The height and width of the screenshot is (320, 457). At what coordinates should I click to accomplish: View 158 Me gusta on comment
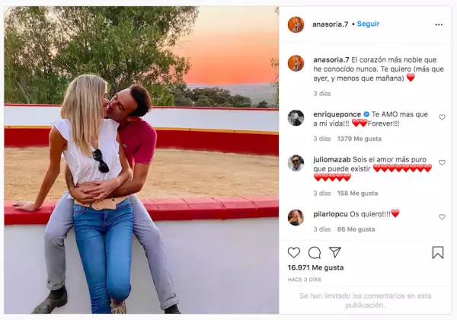click(x=357, y=194)
